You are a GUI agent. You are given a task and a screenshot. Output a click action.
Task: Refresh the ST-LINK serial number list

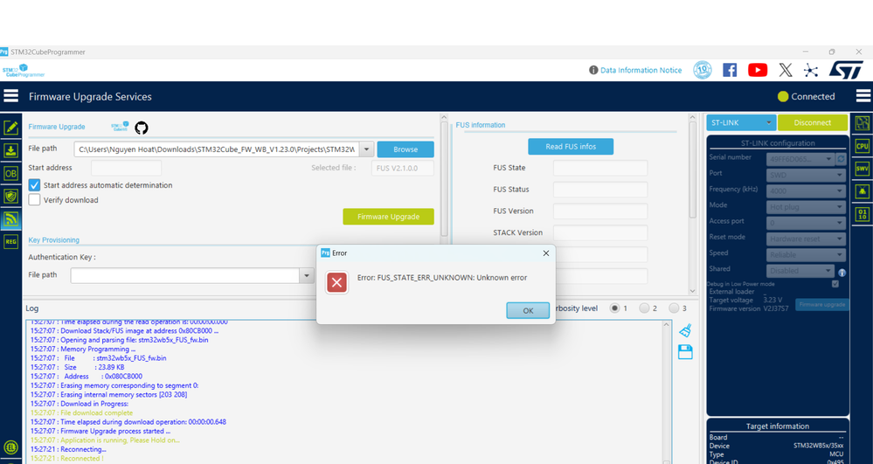tap(841, 159)
